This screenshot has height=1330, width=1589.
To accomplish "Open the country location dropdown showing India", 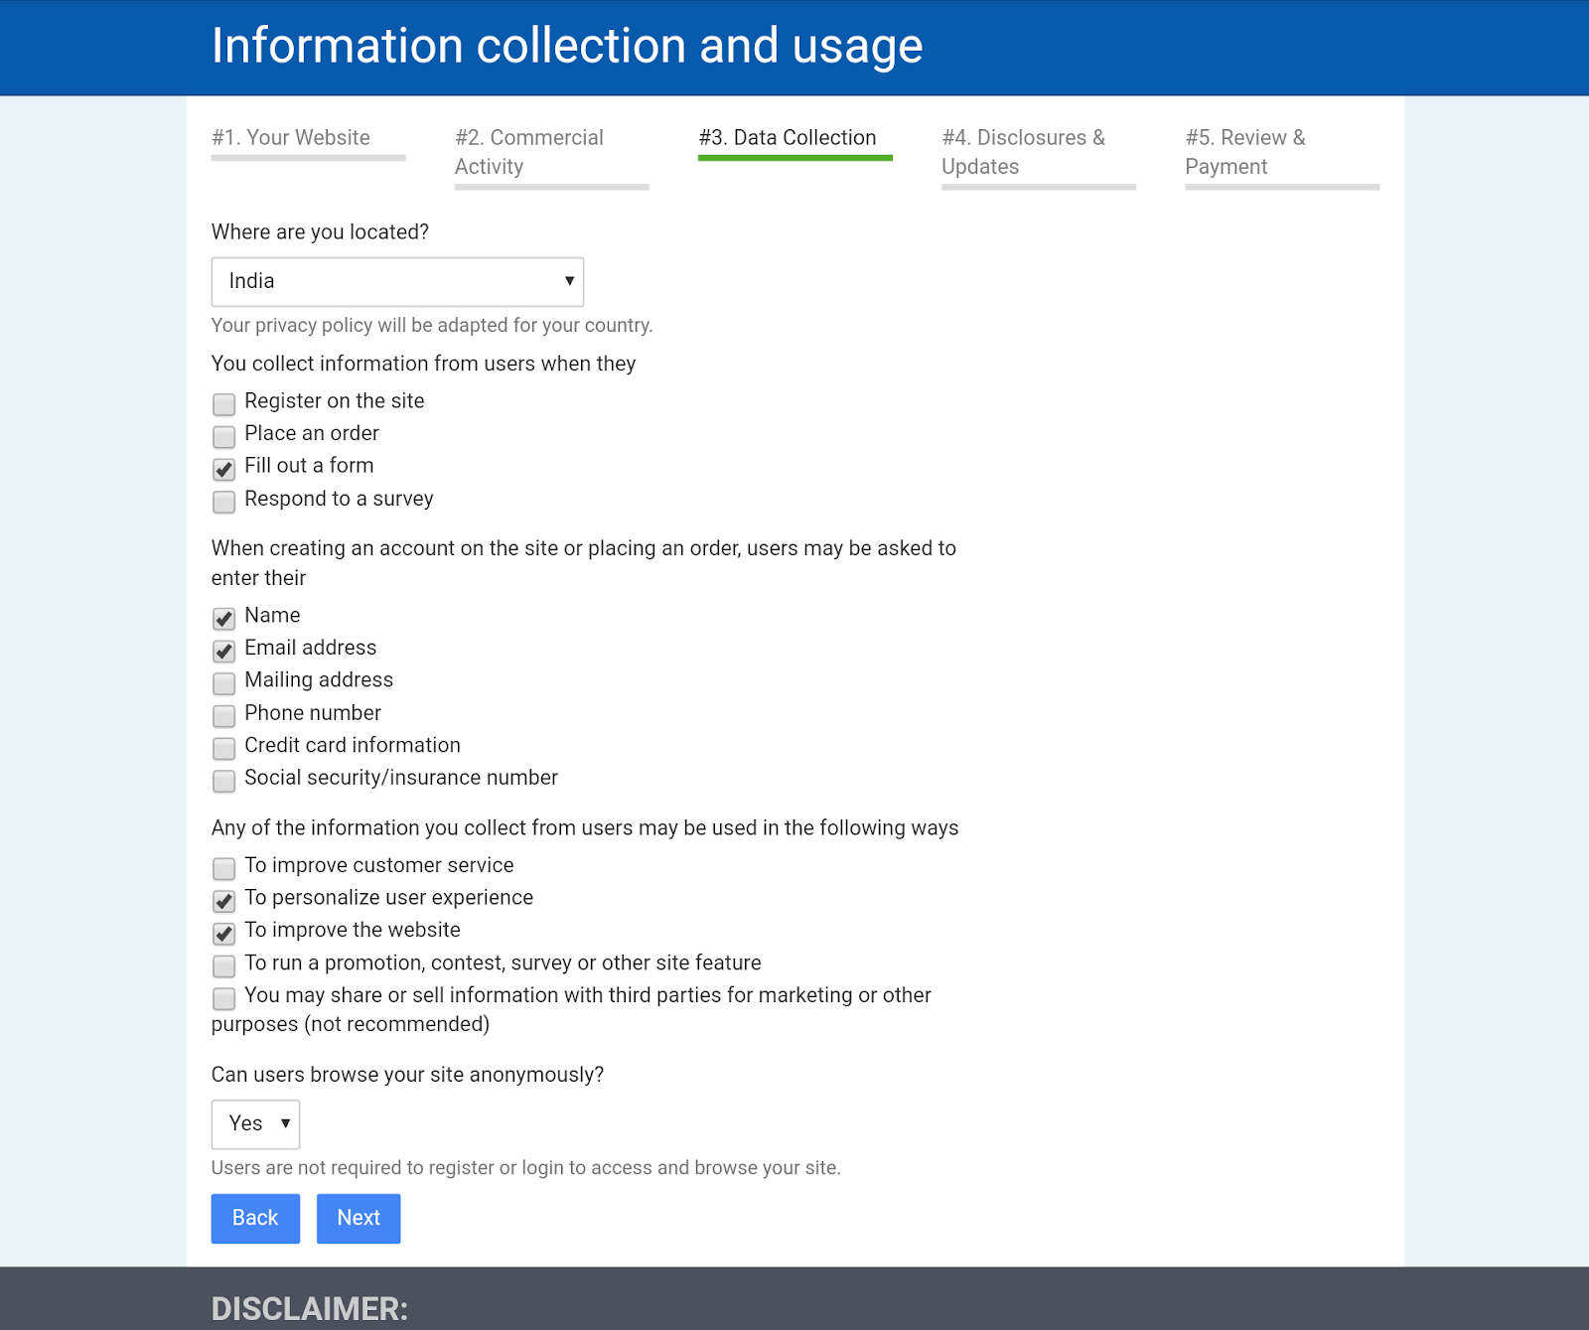I will point(397,282).
